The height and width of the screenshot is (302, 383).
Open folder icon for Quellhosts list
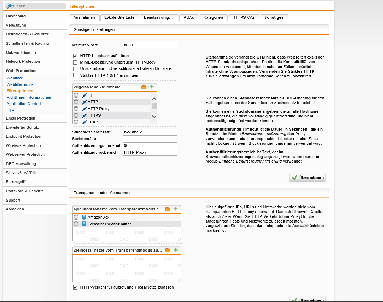[x=168, y=209]
